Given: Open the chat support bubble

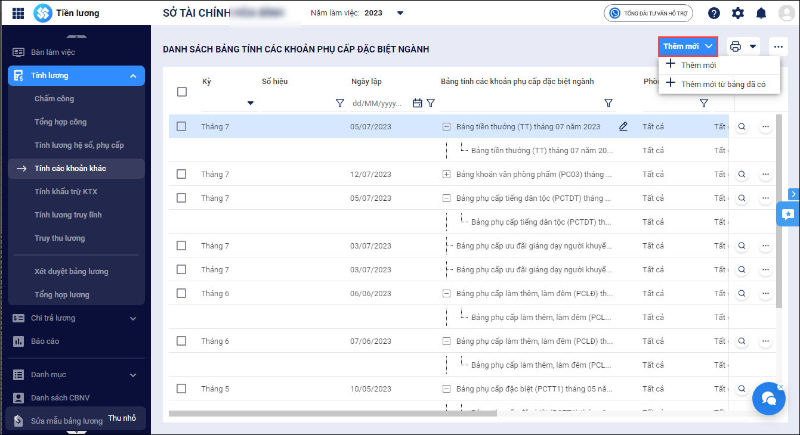Looking at the screenshot, I should pyautogui.click(x=768, y=399).
